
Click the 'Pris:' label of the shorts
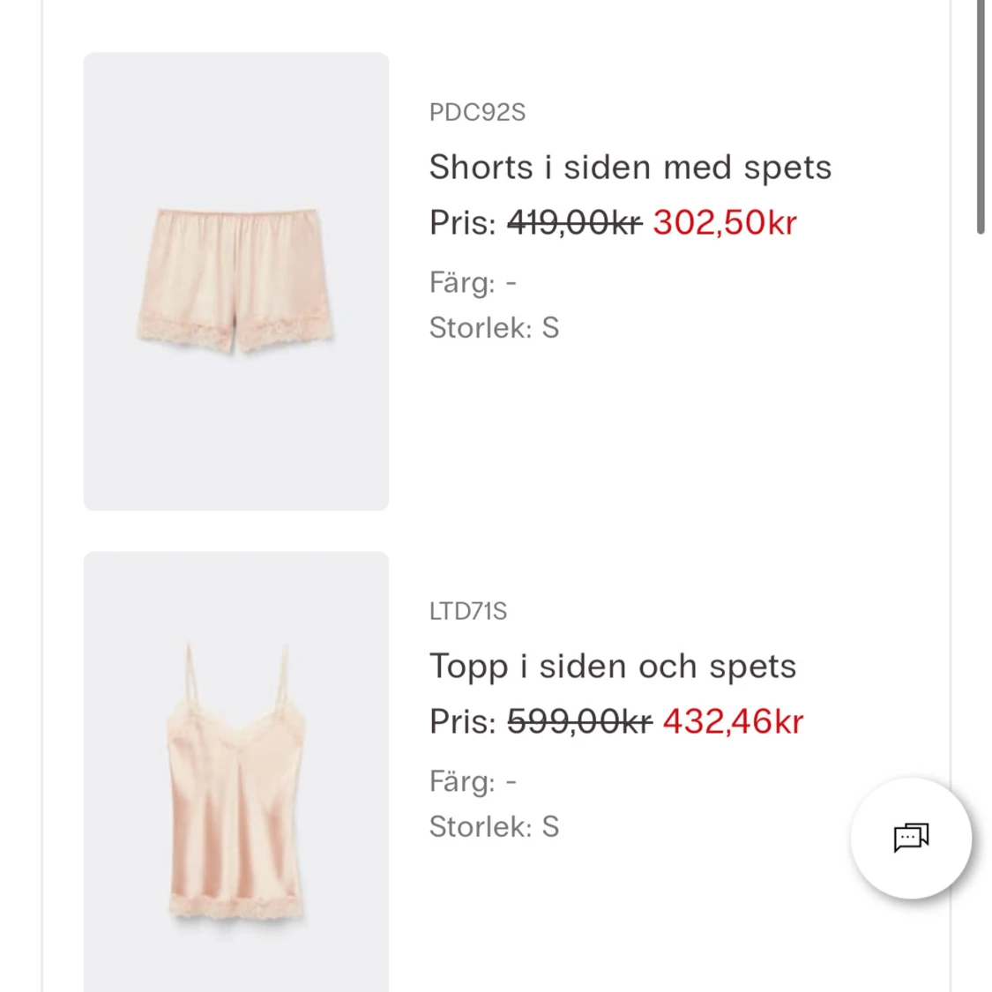[463, 223]
